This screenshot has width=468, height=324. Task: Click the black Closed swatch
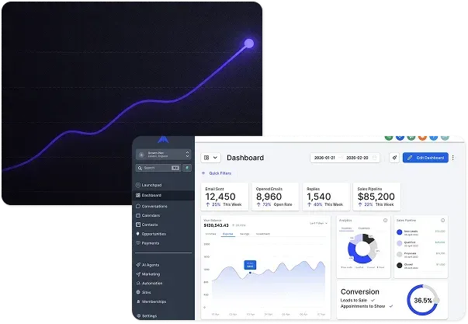click(400, 265)
